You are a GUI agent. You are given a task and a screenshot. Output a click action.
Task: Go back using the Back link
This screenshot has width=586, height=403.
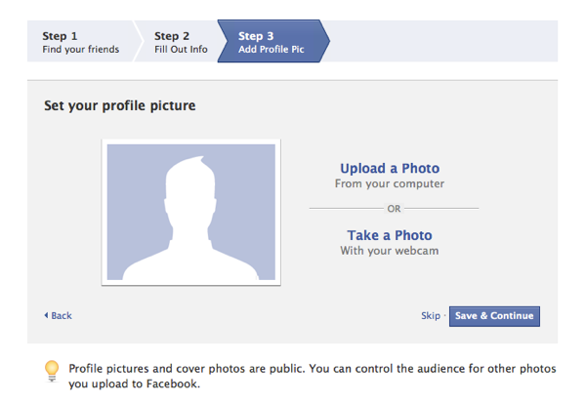(62, 316)
